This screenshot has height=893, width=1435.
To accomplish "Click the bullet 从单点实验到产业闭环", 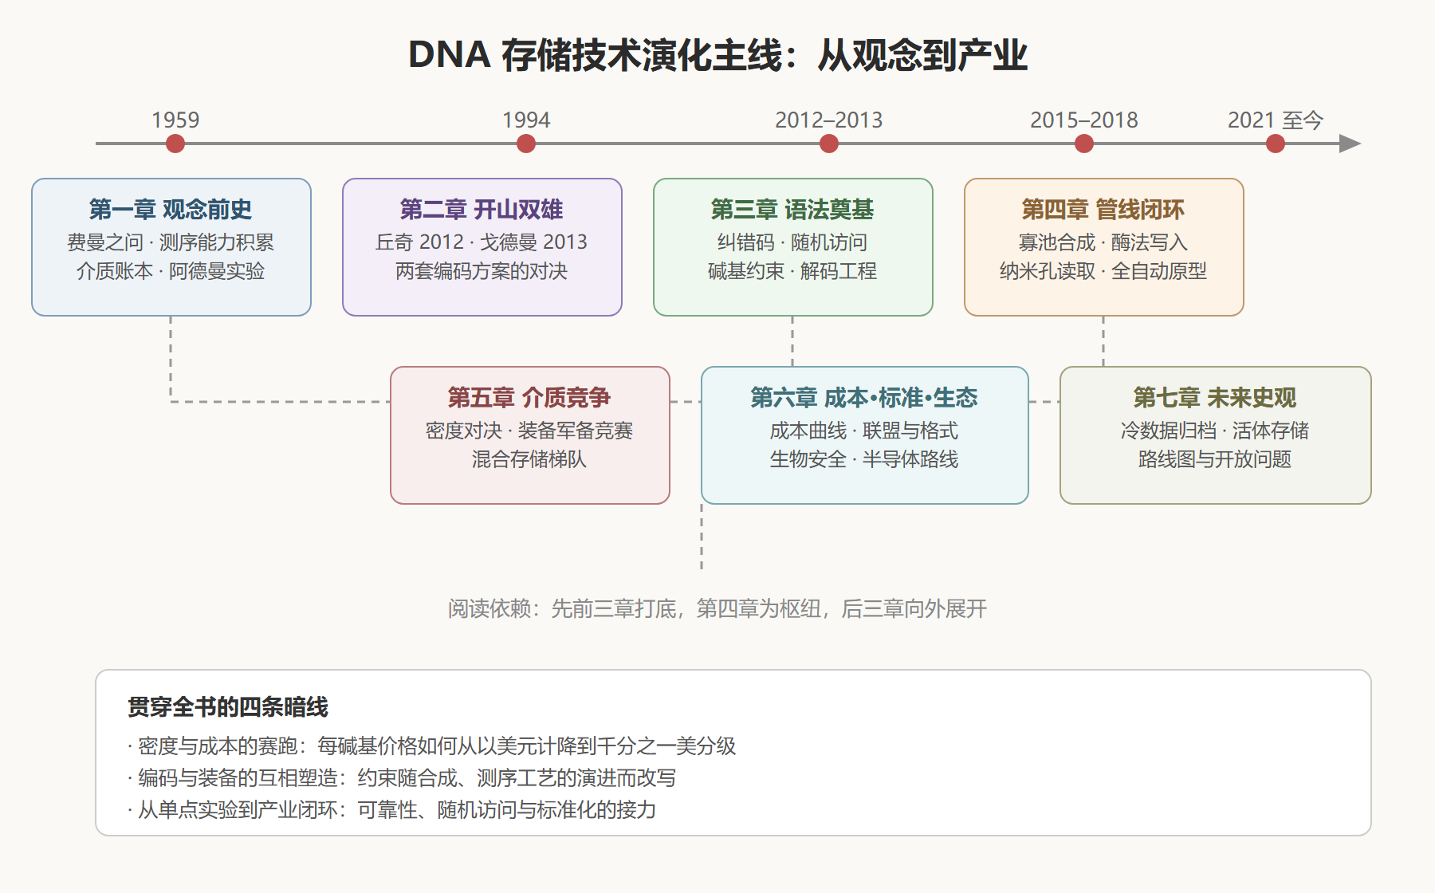I will pos(391,810).
